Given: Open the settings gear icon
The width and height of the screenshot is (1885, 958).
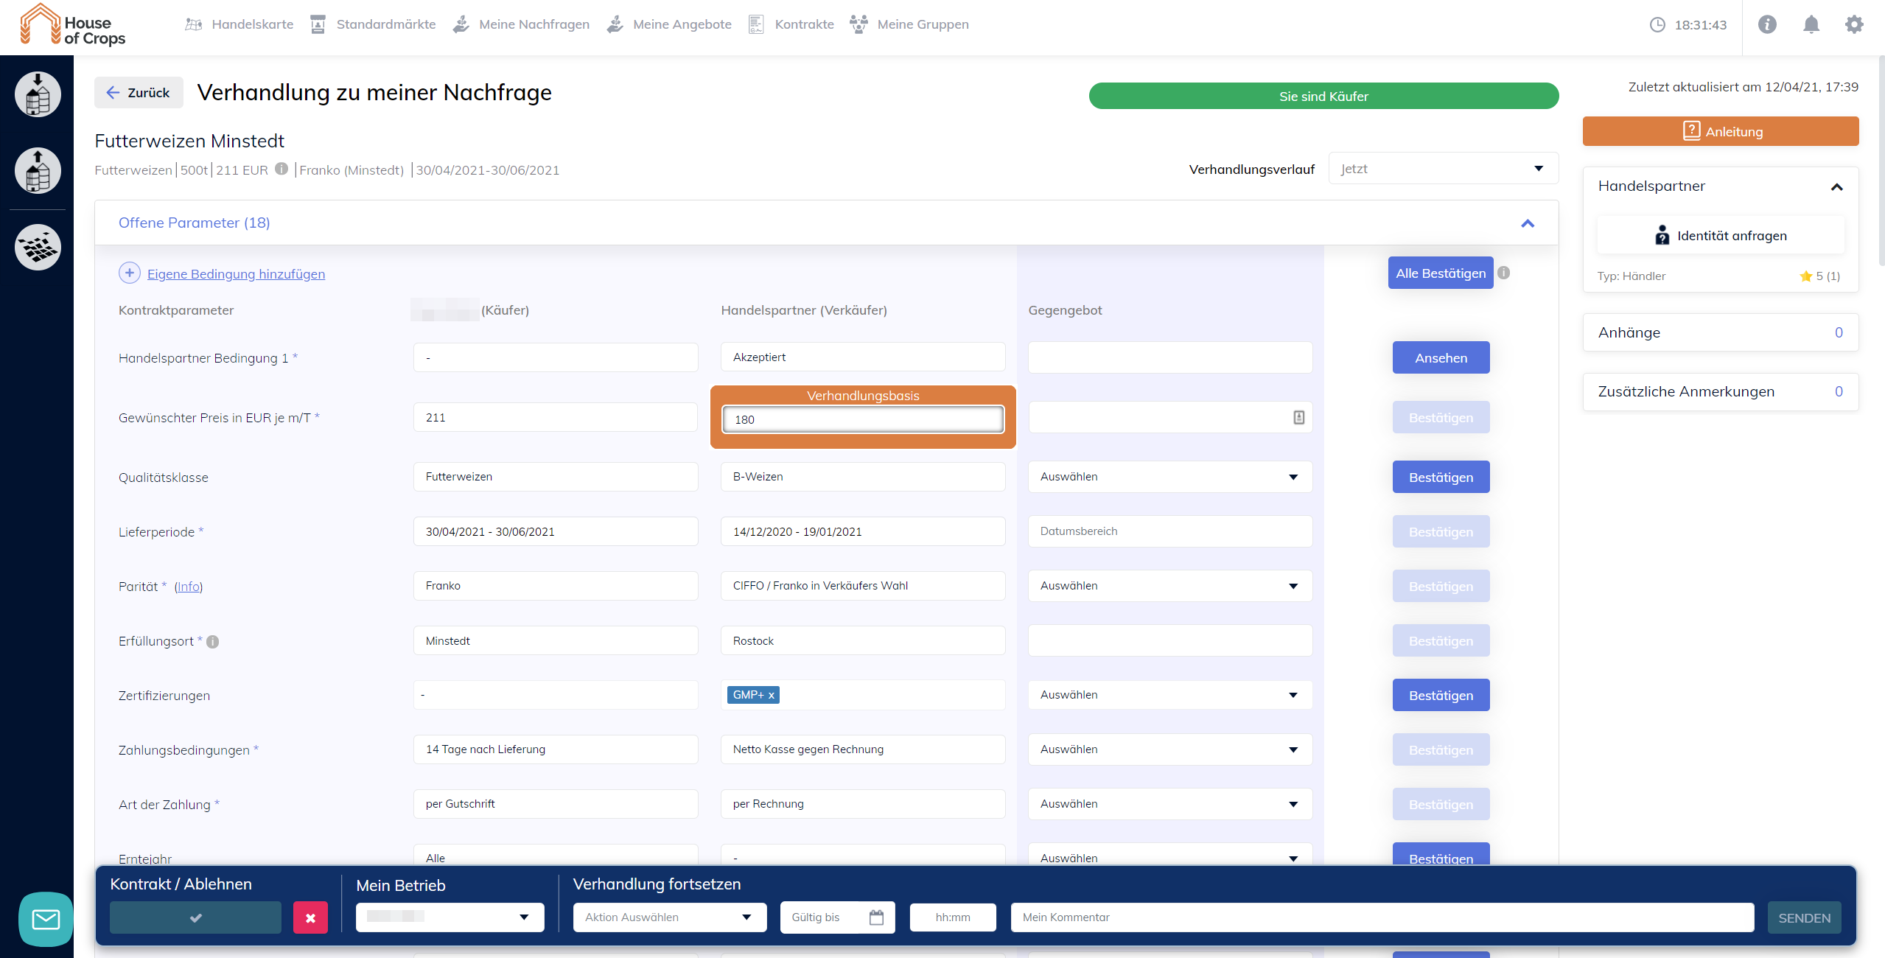Looking at the screenshot, I should [1854, 24].
